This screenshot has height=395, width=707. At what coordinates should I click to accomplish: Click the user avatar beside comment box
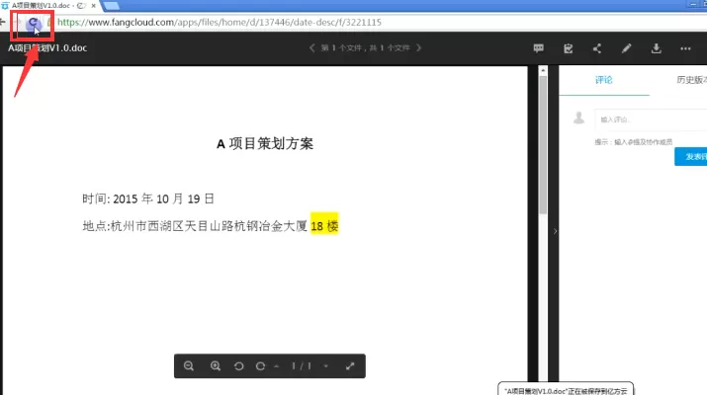pos(578,118)
